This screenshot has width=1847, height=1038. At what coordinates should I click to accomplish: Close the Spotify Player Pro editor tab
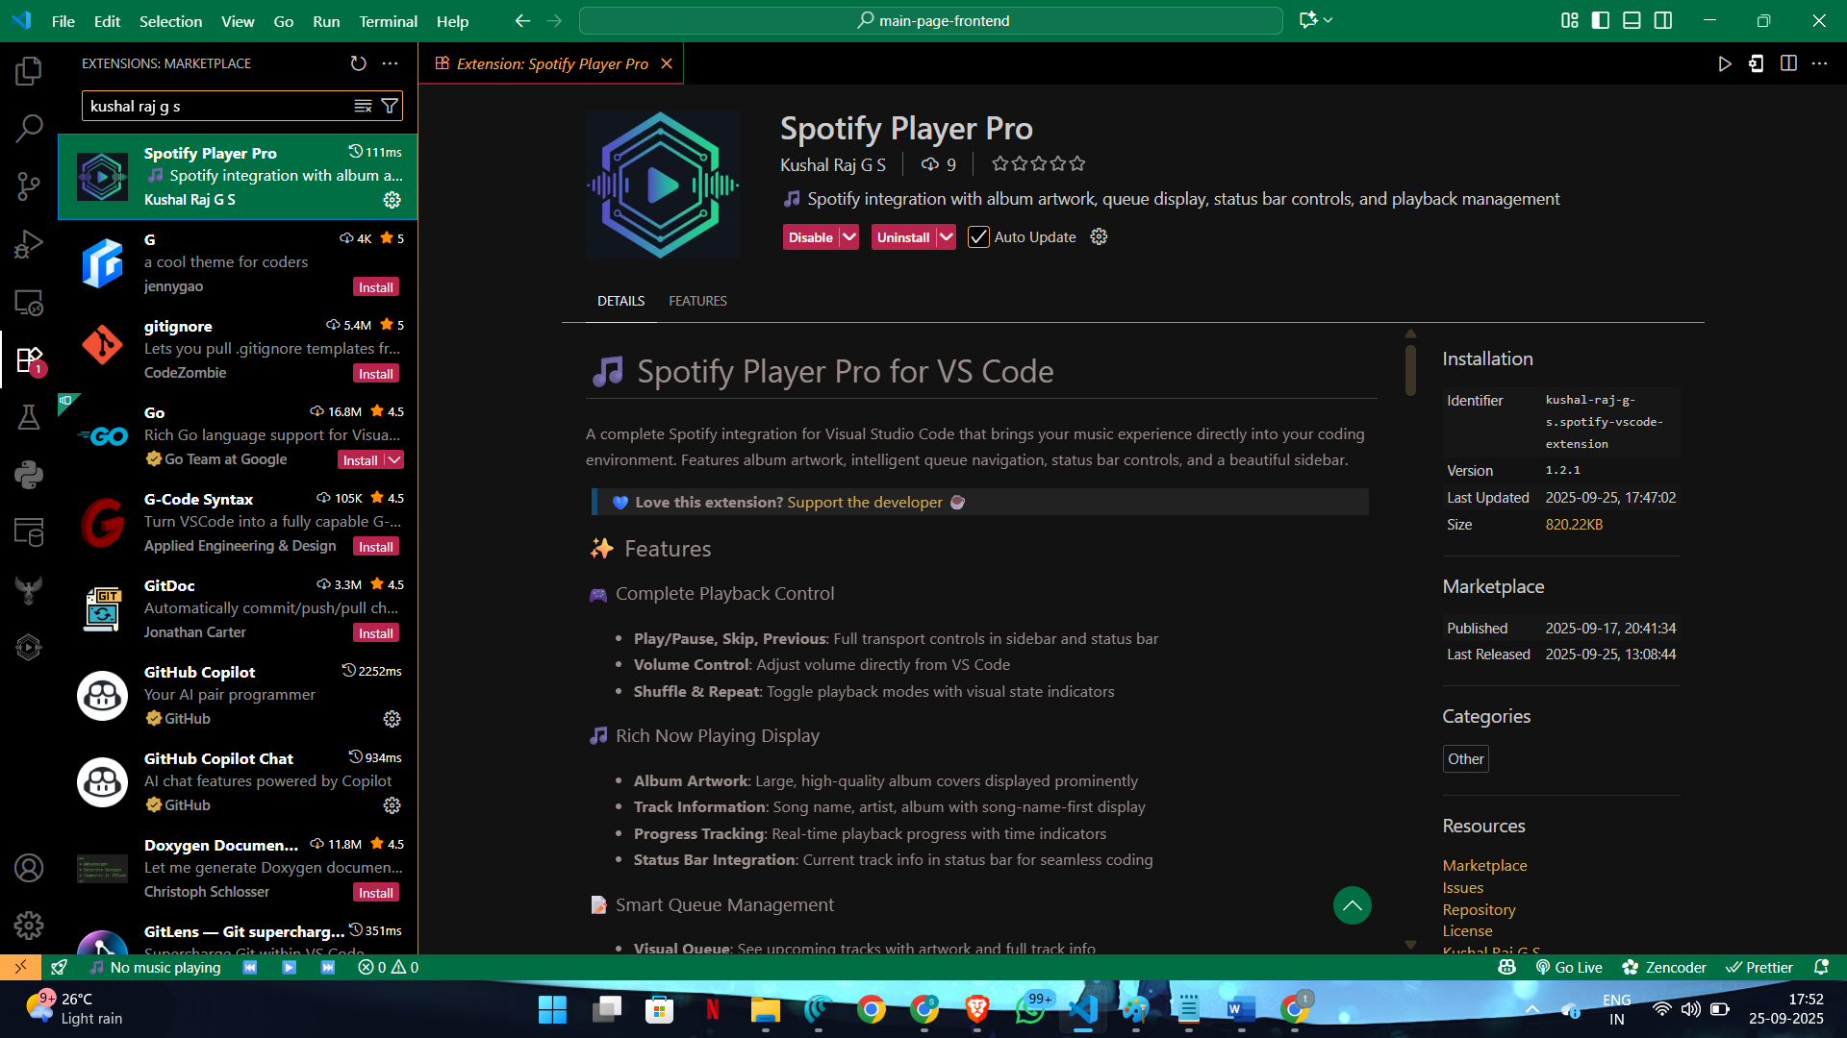[x=666, y=63]
